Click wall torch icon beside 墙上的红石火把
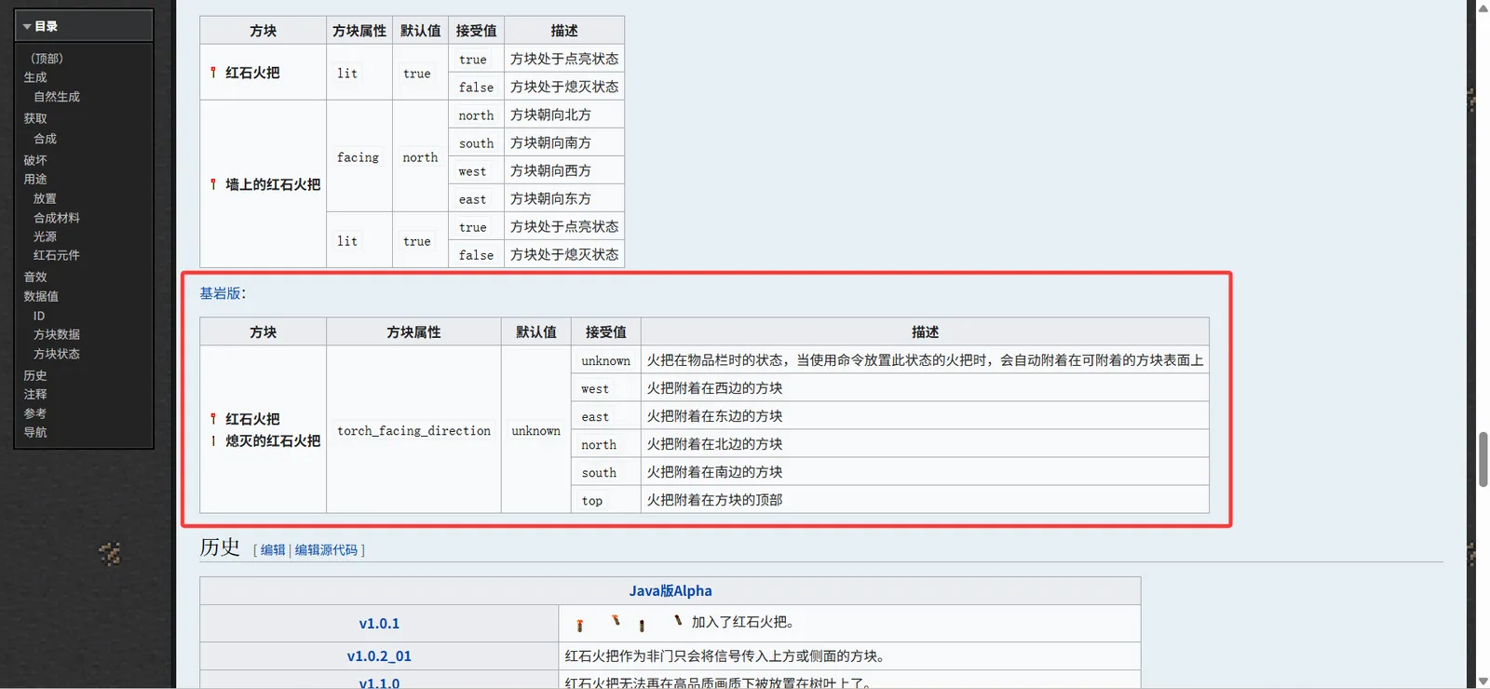This screenshot has height=689, width=1490. (213, 184)
